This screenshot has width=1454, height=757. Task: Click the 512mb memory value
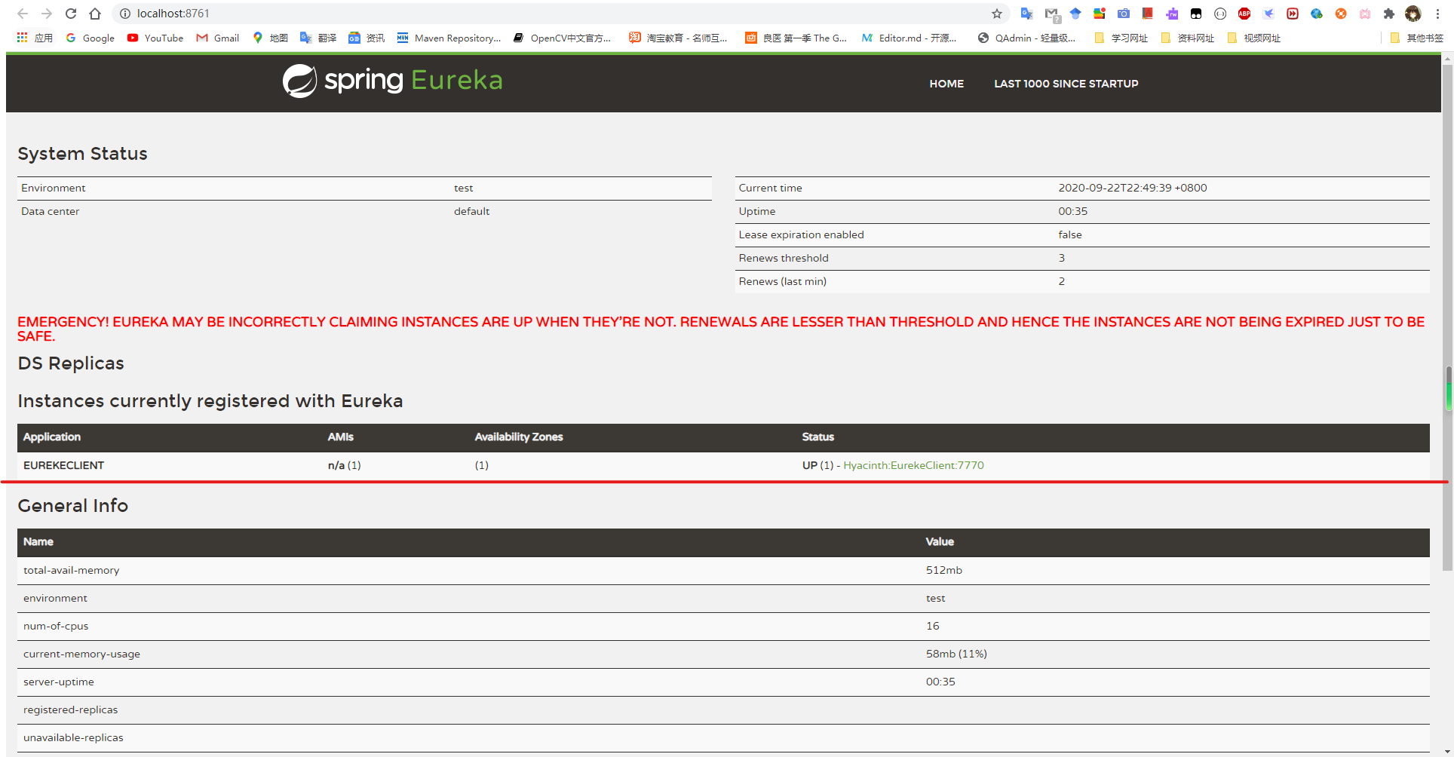point(944,570)
